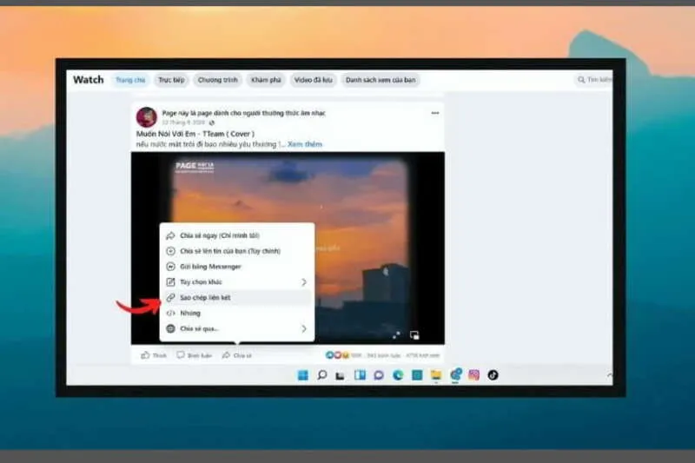Open Instagram from the taskbar

[473, 375]
